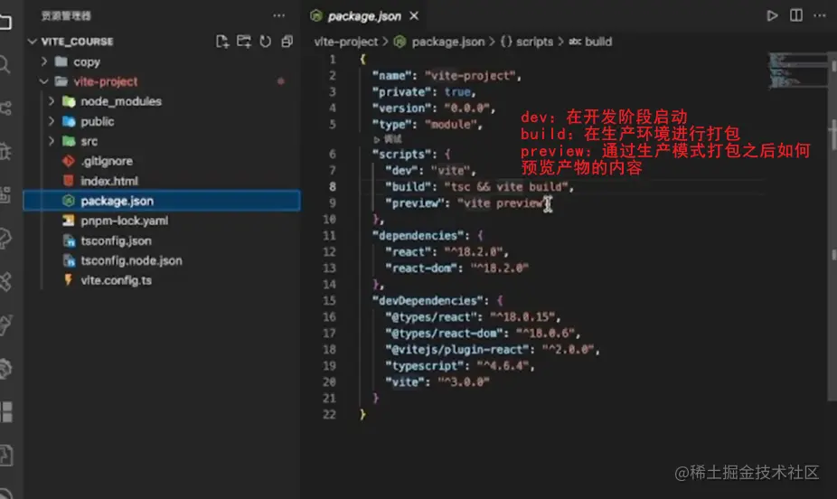Open tsconfig.json file
The width and height of the screenshot is (837, 499).
162,240
